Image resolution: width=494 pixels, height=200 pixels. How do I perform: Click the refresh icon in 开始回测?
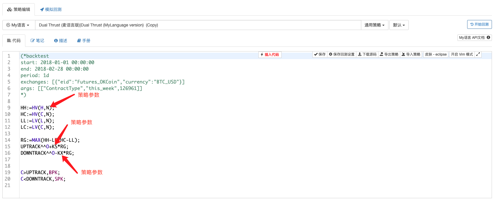tap(472, 24)
